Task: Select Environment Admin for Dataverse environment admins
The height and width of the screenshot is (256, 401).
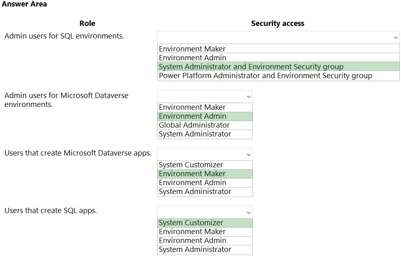Action: click(x=205, y=116)
